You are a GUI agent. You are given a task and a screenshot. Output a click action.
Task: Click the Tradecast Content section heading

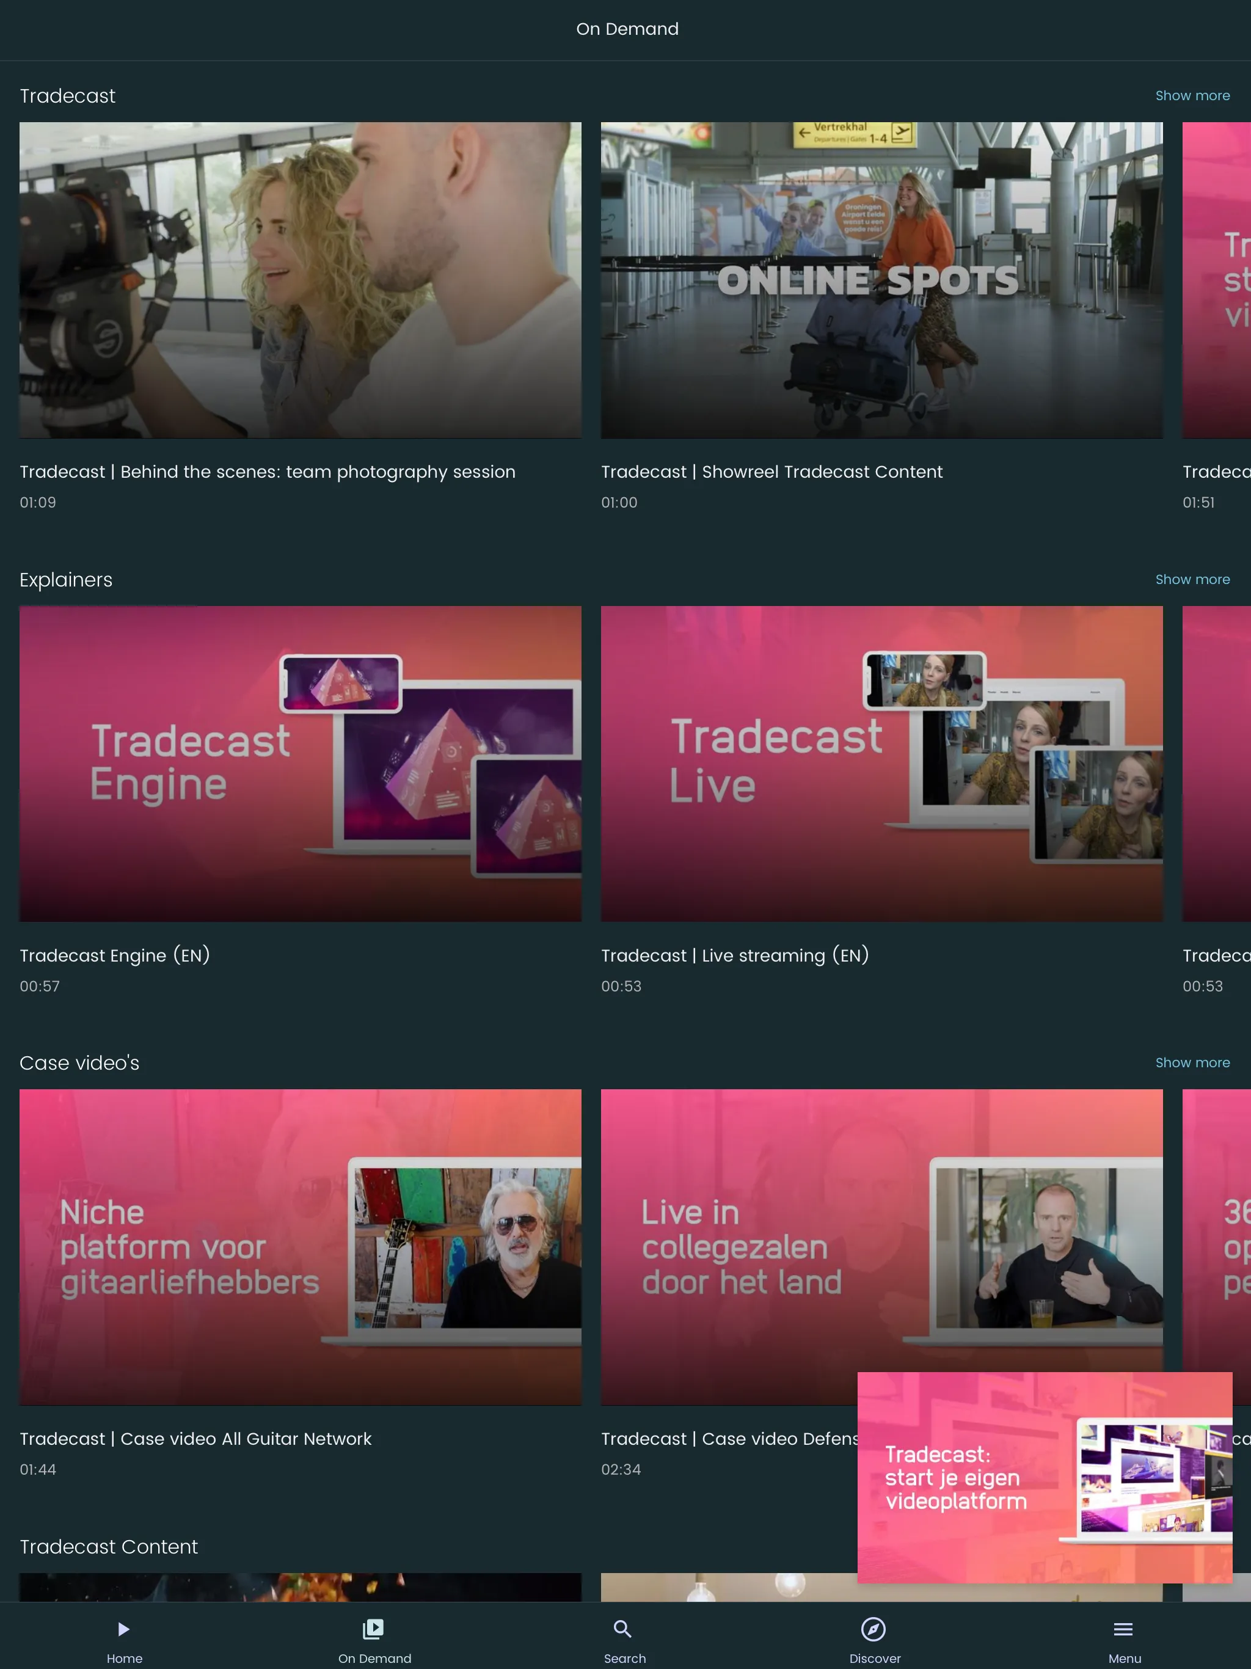click(109, 1546)
